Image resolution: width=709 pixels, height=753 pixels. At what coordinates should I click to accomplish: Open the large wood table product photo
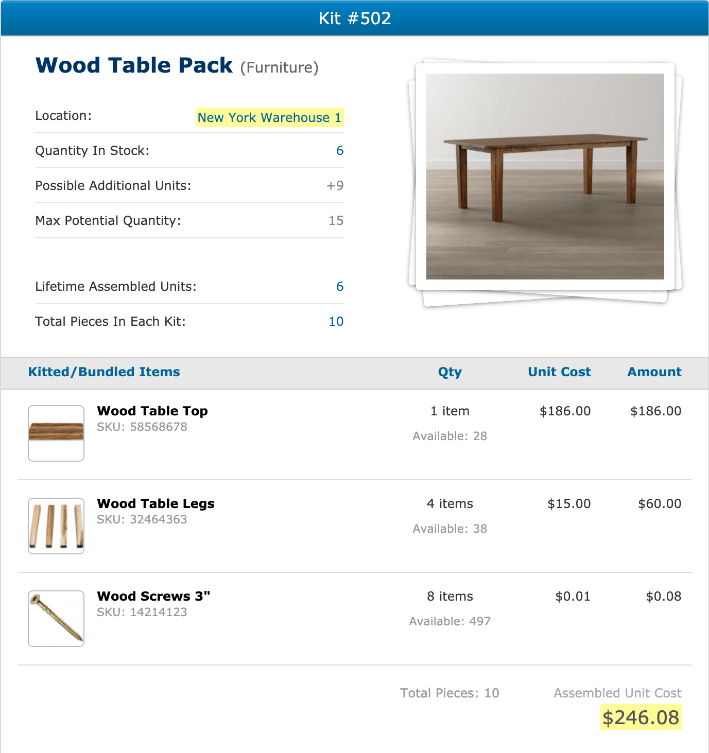(x=545, y=177)
